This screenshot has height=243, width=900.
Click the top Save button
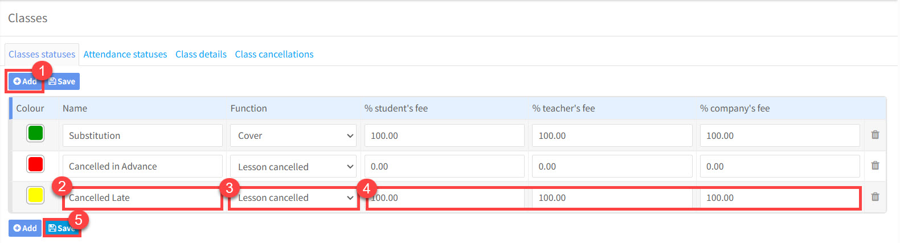click(62, 81)
